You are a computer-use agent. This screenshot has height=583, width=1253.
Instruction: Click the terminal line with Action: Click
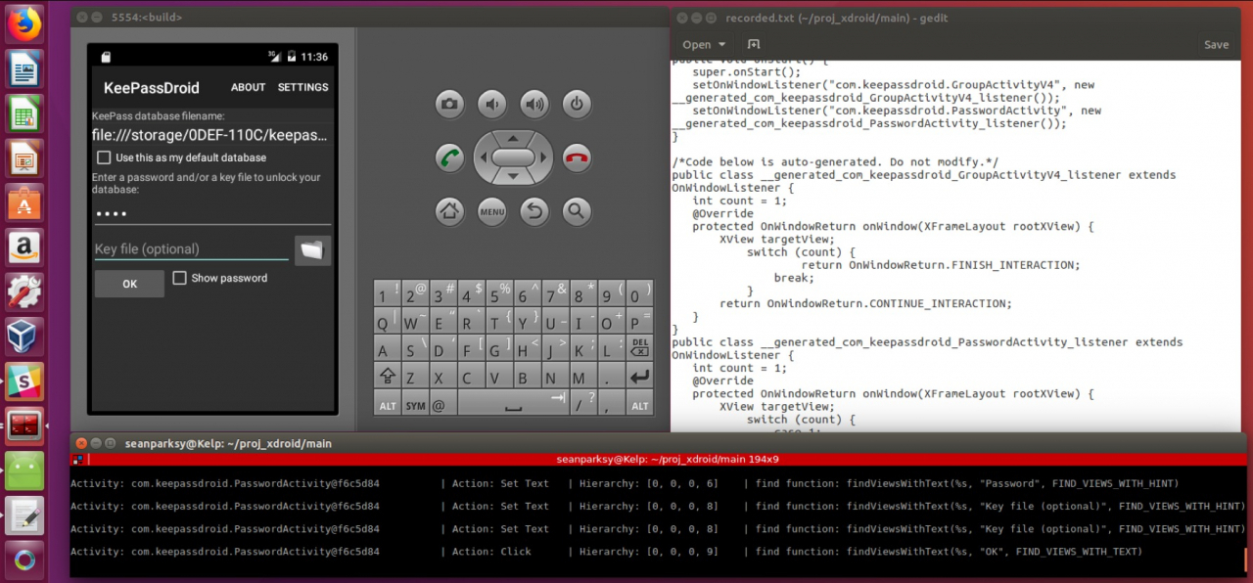(x=607, y=552)
